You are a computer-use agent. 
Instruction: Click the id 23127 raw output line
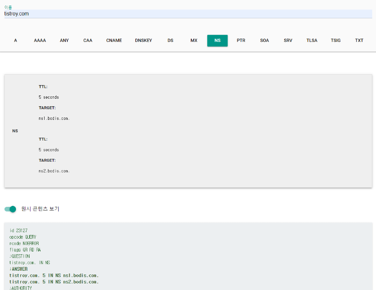[18, 230]
